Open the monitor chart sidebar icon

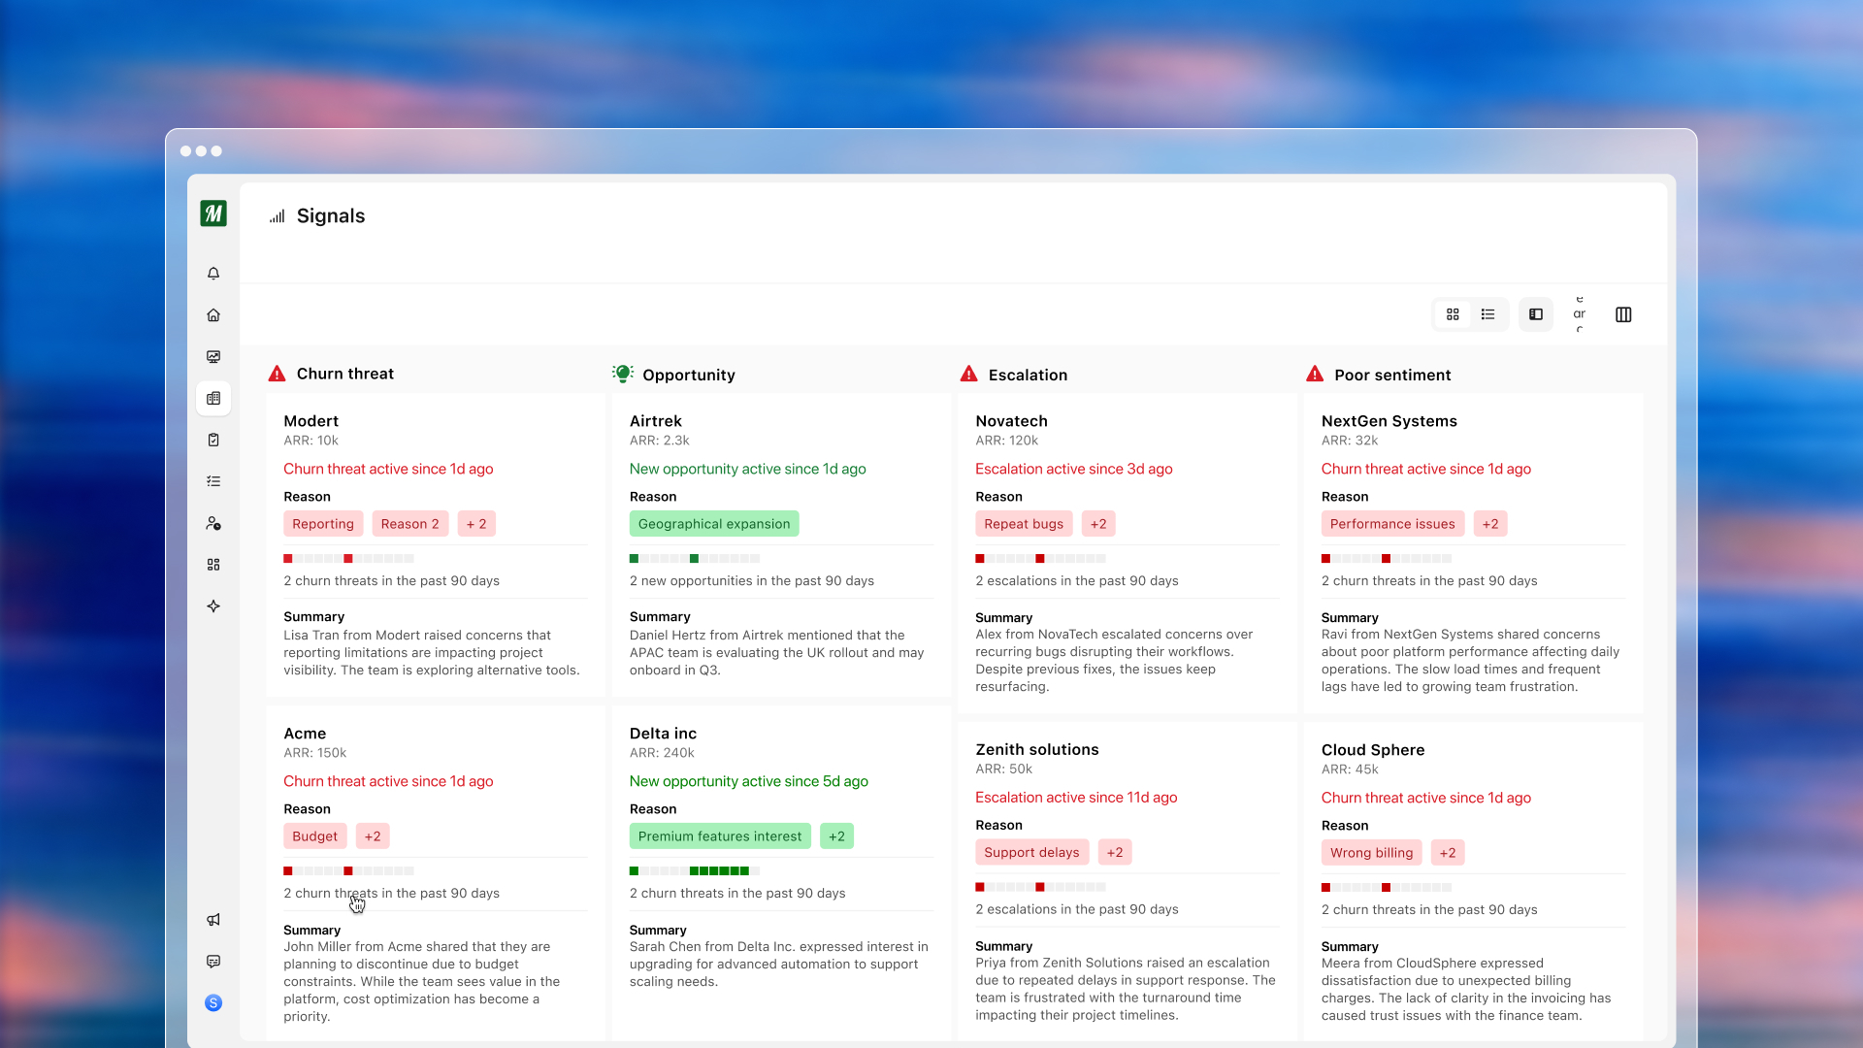213,357
